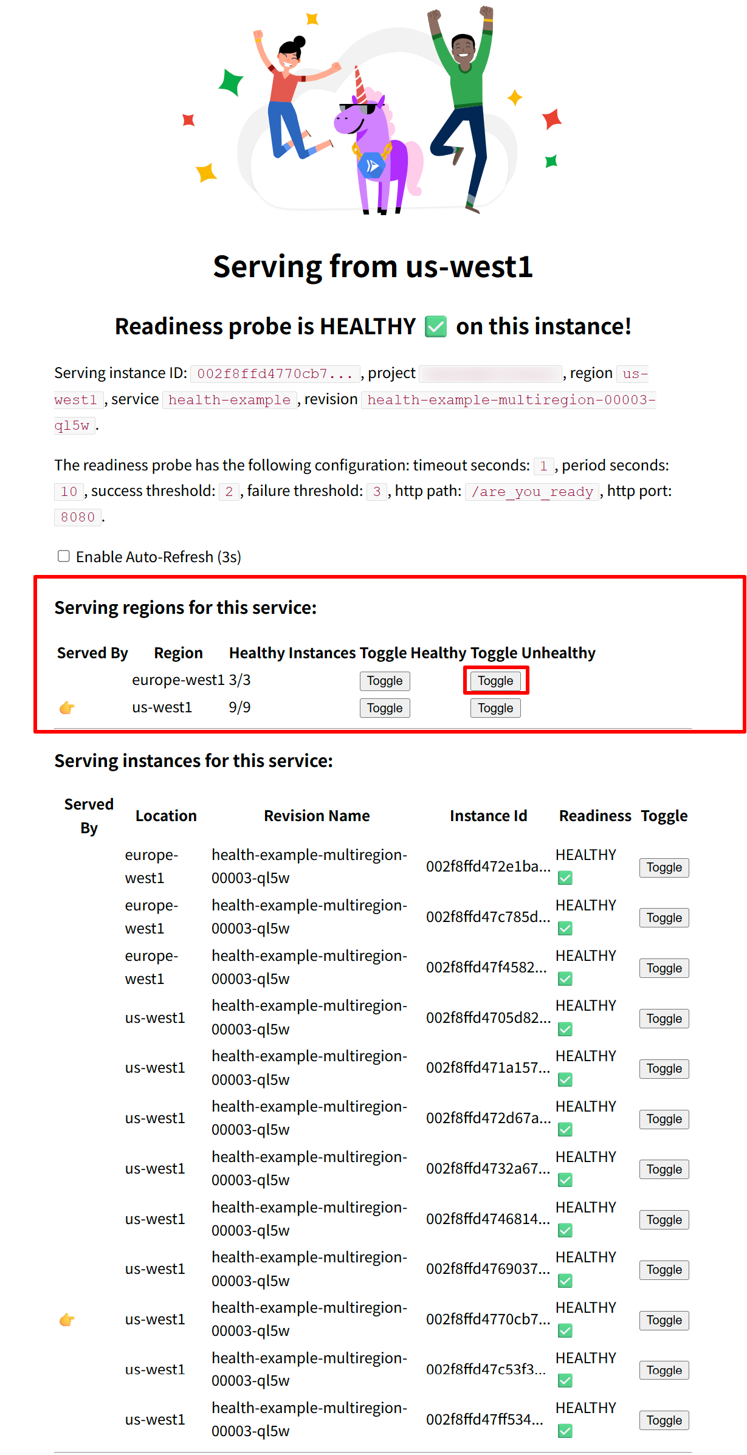Click the pointing hand icon in instances table
This screenshot has width=747, height=1455.
pyautogui.click(x=67, y=1319)
